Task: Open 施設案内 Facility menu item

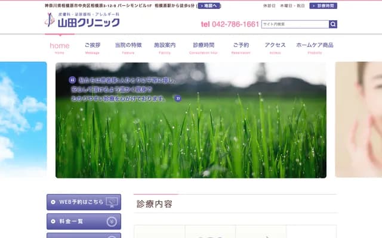Action: 165,48
